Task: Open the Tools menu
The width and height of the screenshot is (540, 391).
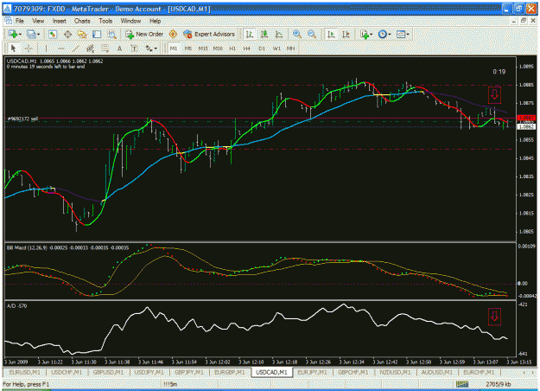Action: point(105,21)
